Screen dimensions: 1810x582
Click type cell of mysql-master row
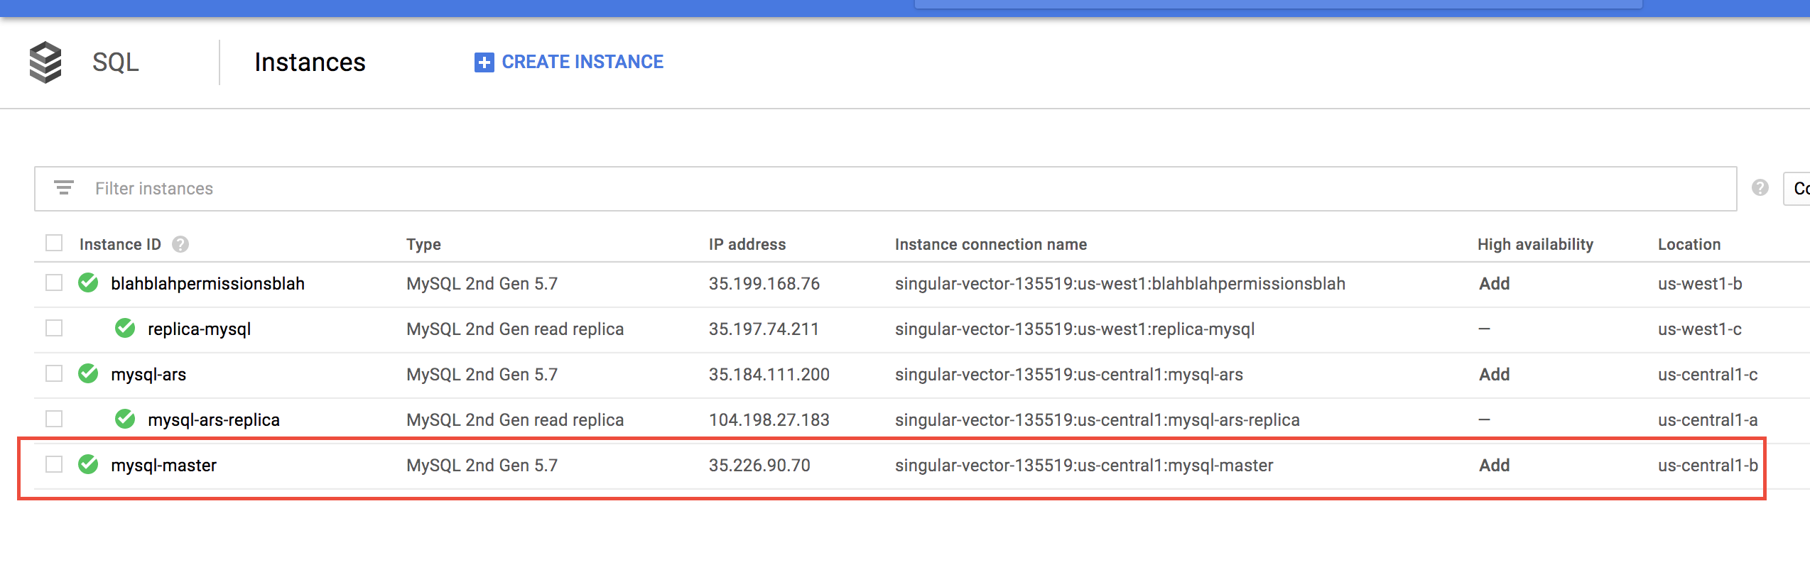pyautogui.click(x=482, y=466)
